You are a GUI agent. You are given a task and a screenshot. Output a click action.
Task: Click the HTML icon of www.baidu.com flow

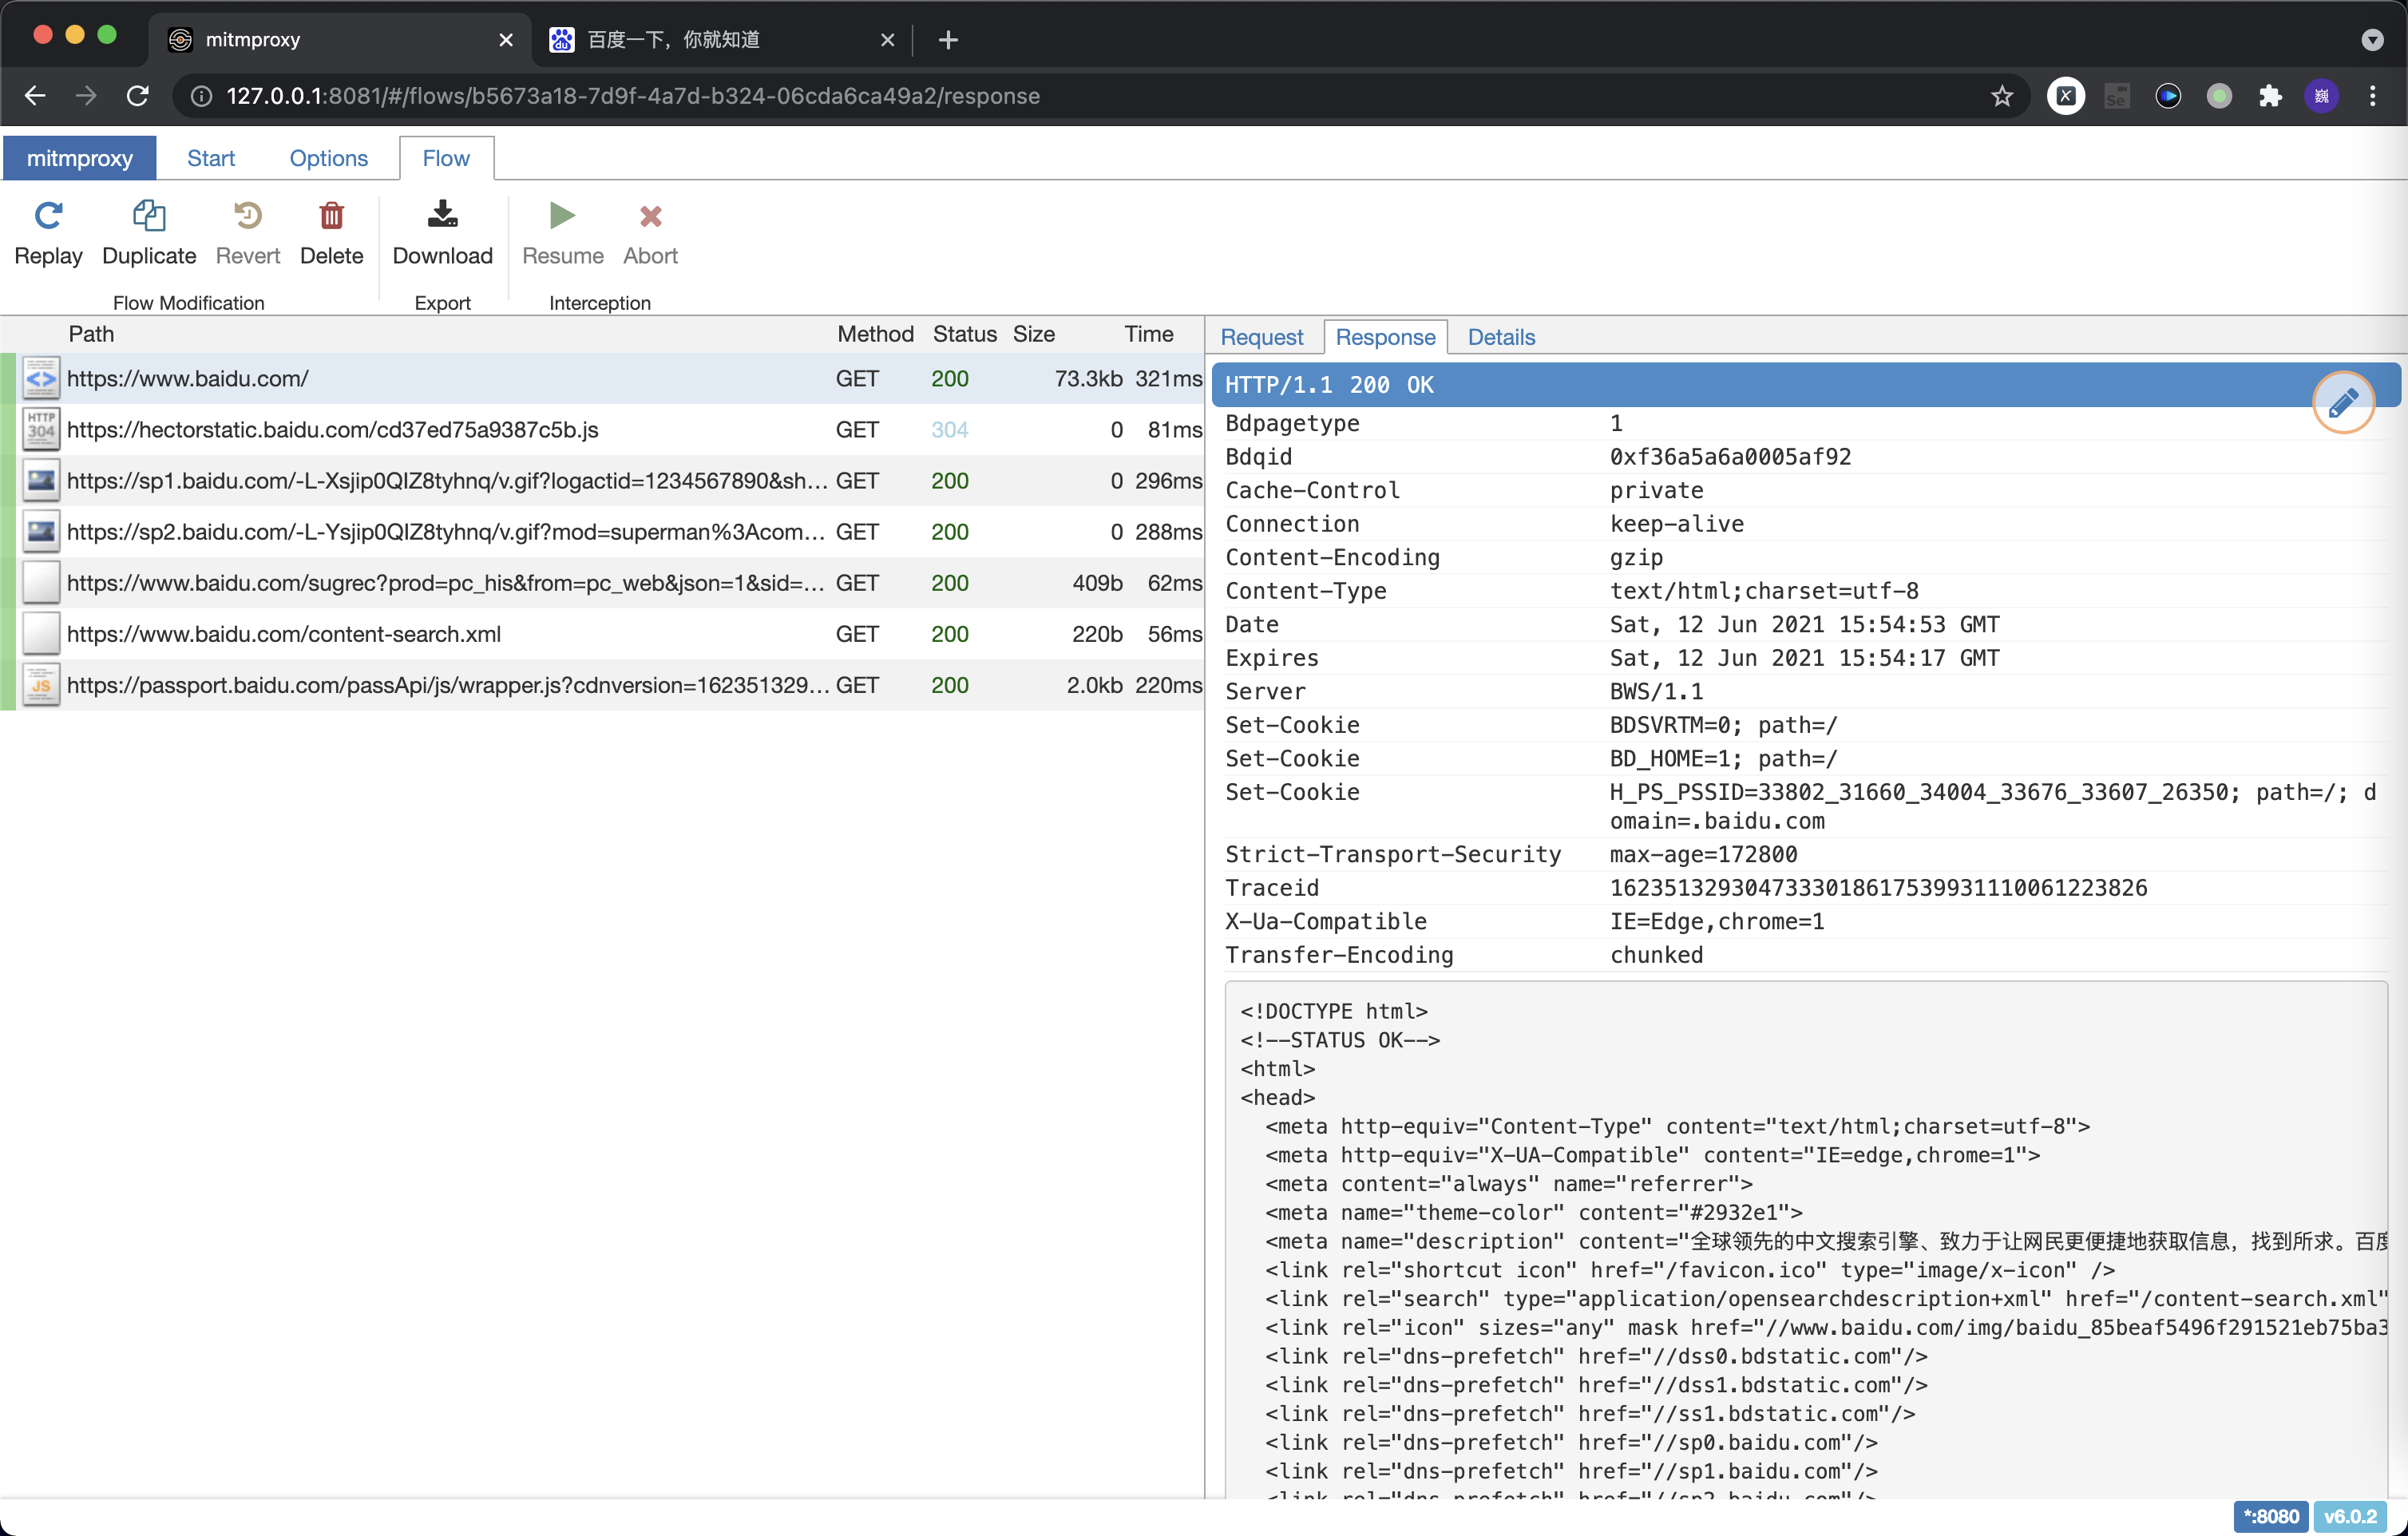[41, 379]
